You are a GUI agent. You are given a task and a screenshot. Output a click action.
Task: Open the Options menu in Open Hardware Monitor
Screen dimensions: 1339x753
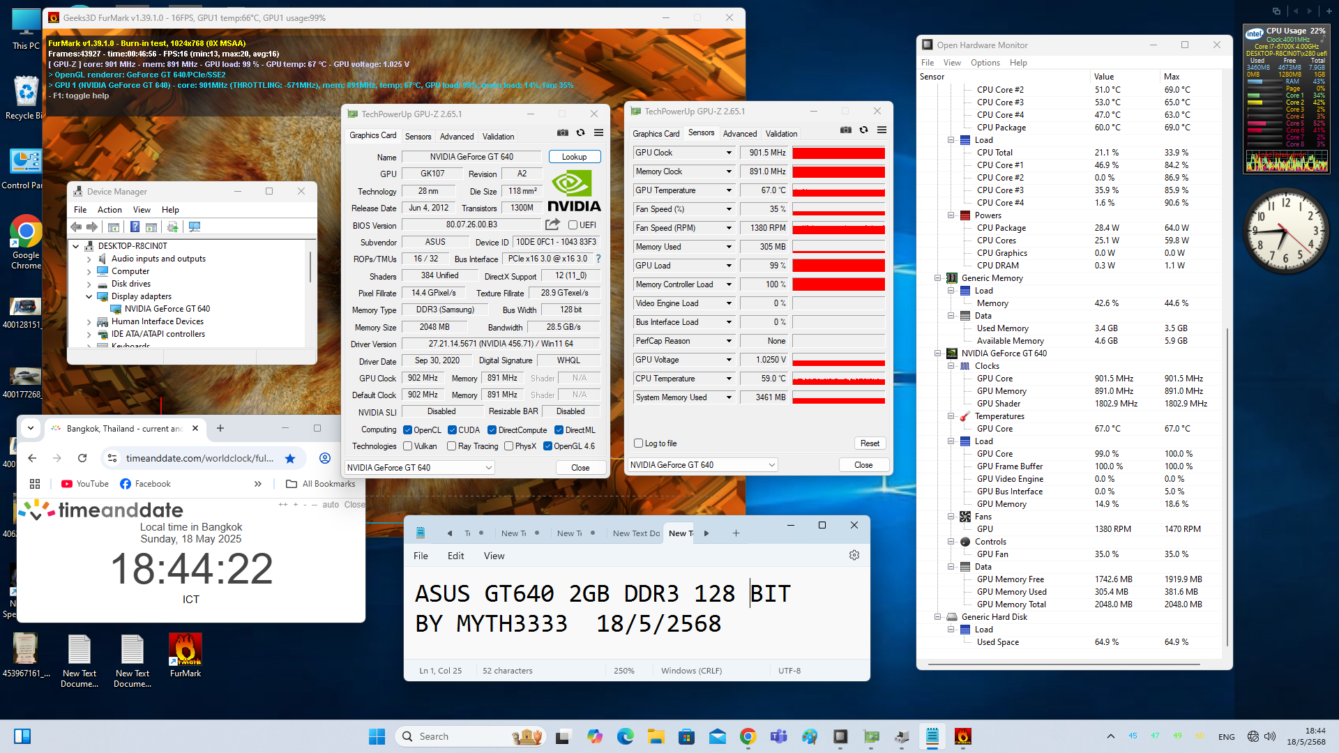click(985, 63)
